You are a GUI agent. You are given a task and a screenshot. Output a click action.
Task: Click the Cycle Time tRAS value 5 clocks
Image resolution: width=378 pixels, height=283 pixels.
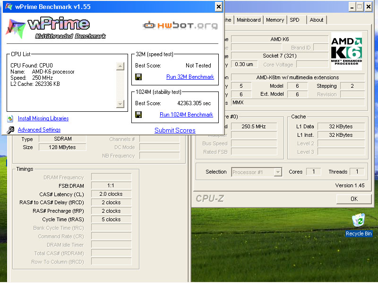pyautogui.click(x=111, y=219)
